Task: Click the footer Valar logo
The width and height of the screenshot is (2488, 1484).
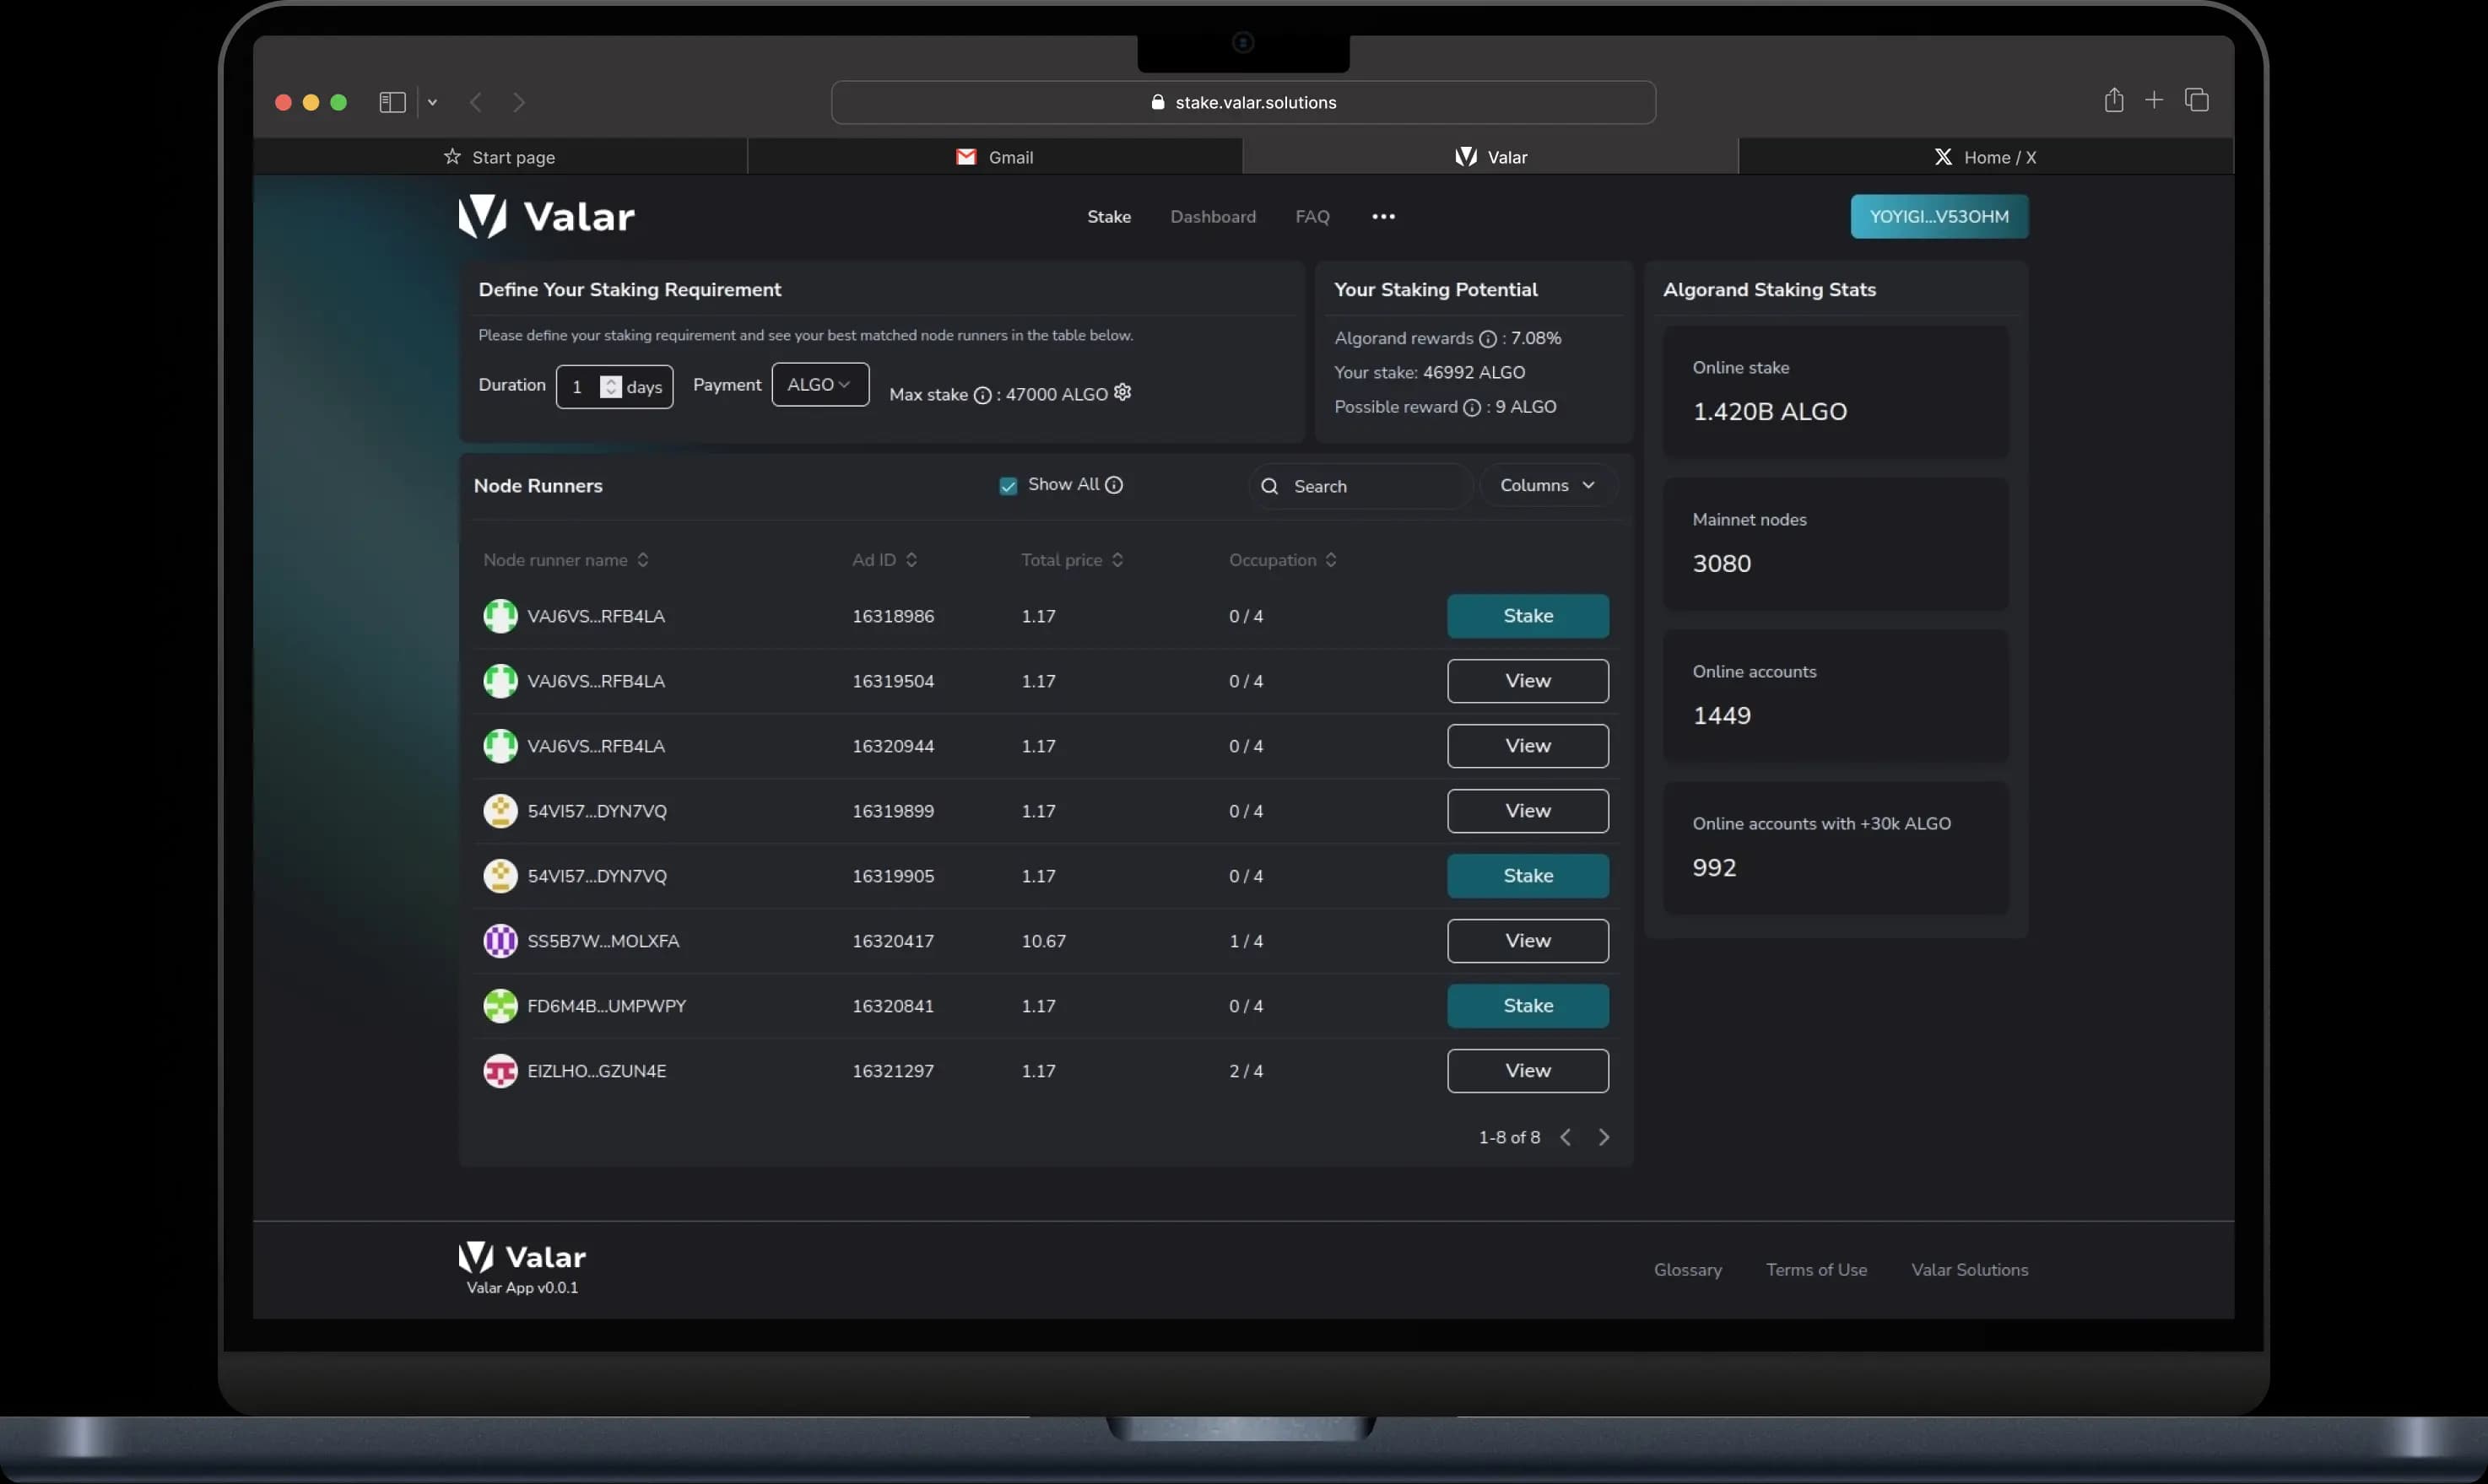Action: point(522,1258)
